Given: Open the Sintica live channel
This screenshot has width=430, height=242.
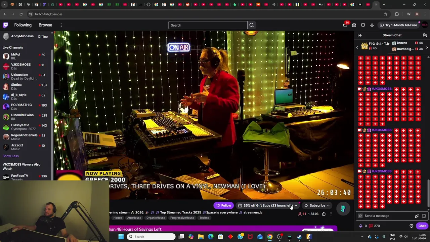Looking at the screenshot, I should (x=25, y=86).
